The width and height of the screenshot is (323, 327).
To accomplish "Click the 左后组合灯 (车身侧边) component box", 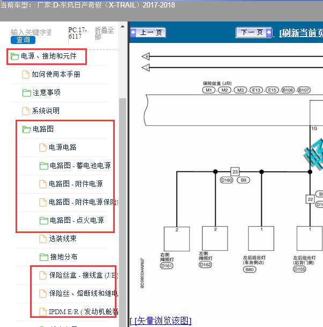I will coord(261,238).
